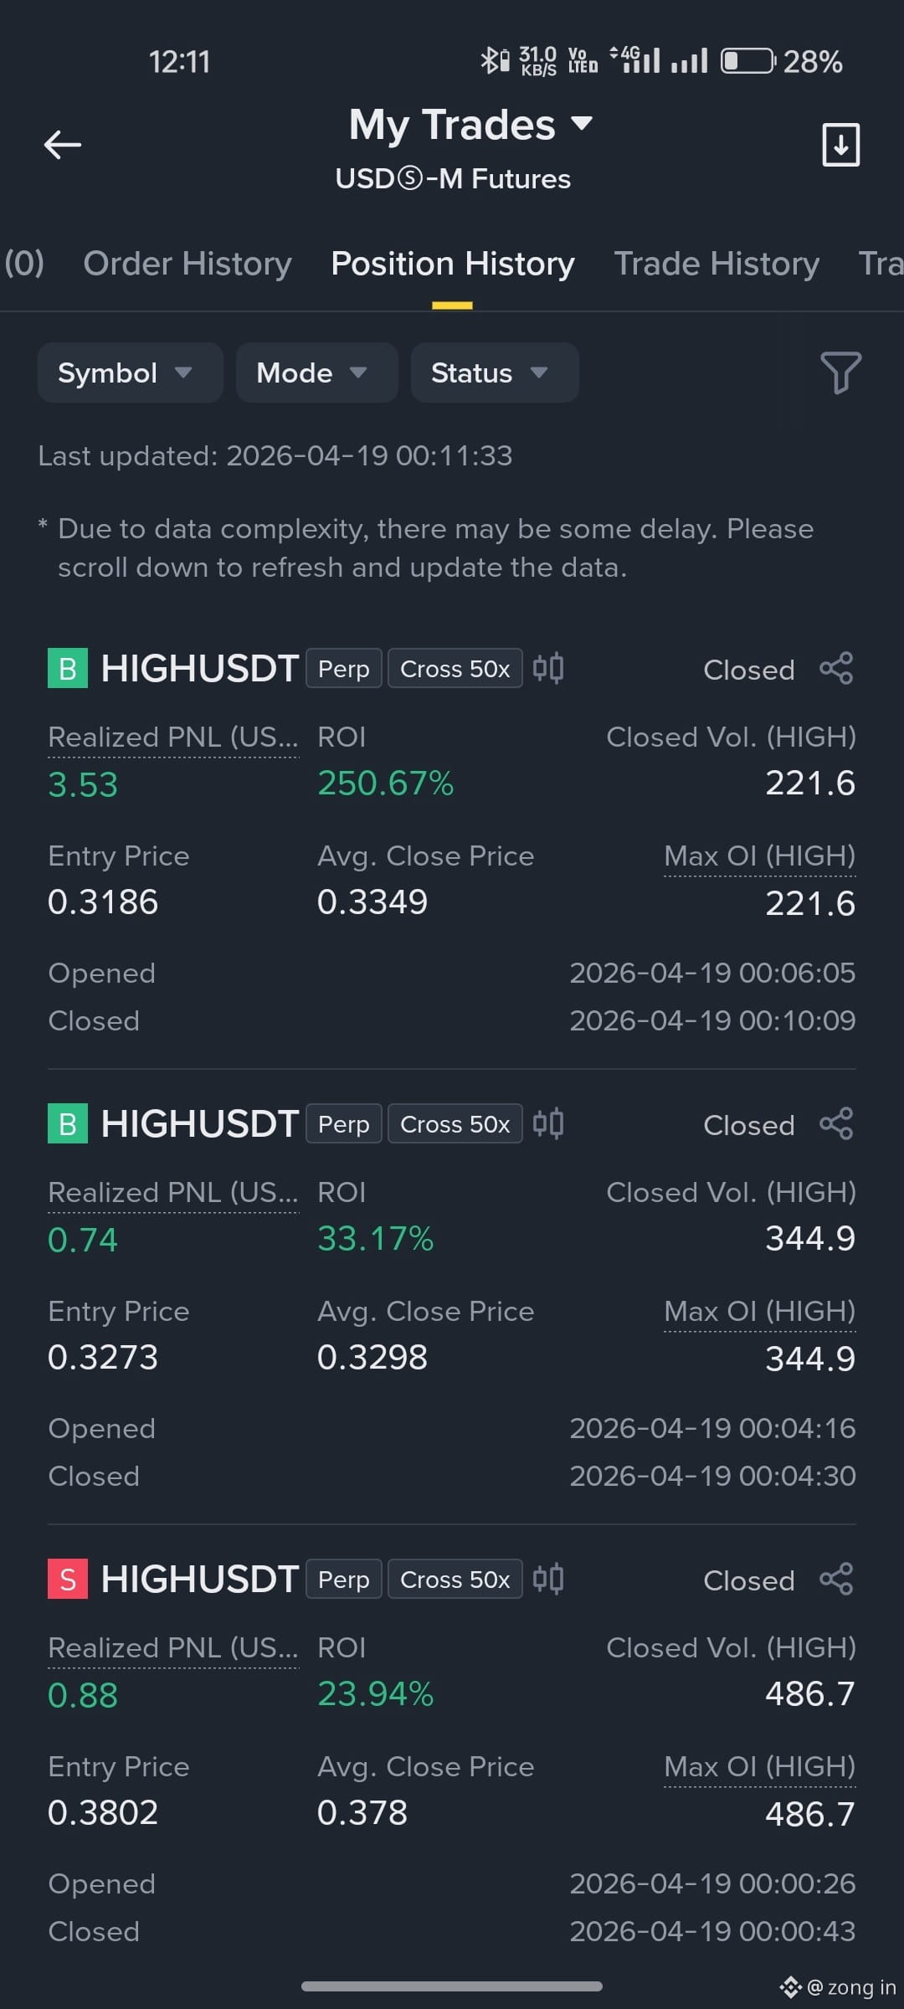The height and width of the screenshot is (2009, 904).
Task: Tap Realized PNL label of first position
Action: coord(173,737)
